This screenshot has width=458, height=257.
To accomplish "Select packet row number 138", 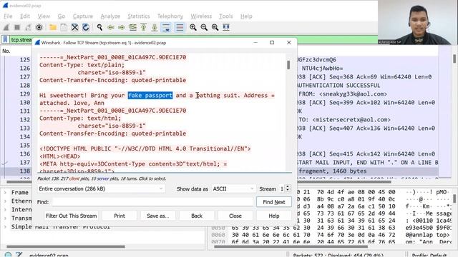I will click(25, 171).
